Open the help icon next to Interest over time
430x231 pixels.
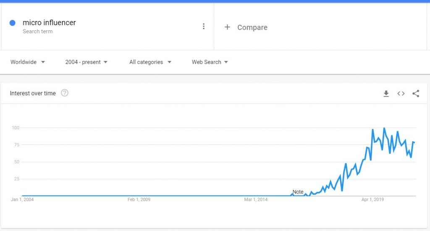tap(65, 93)
